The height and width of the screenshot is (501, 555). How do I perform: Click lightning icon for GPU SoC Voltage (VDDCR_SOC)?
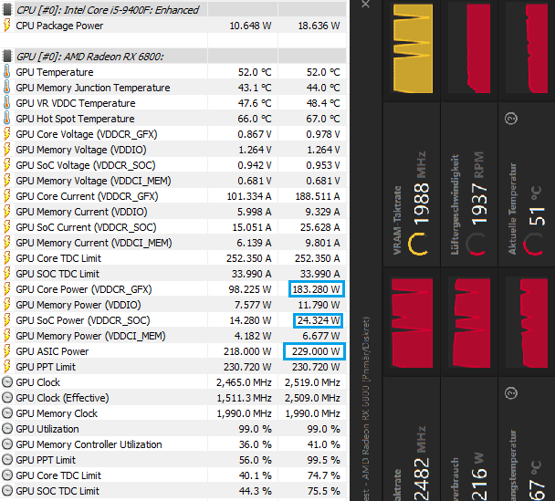coord(6,165)
